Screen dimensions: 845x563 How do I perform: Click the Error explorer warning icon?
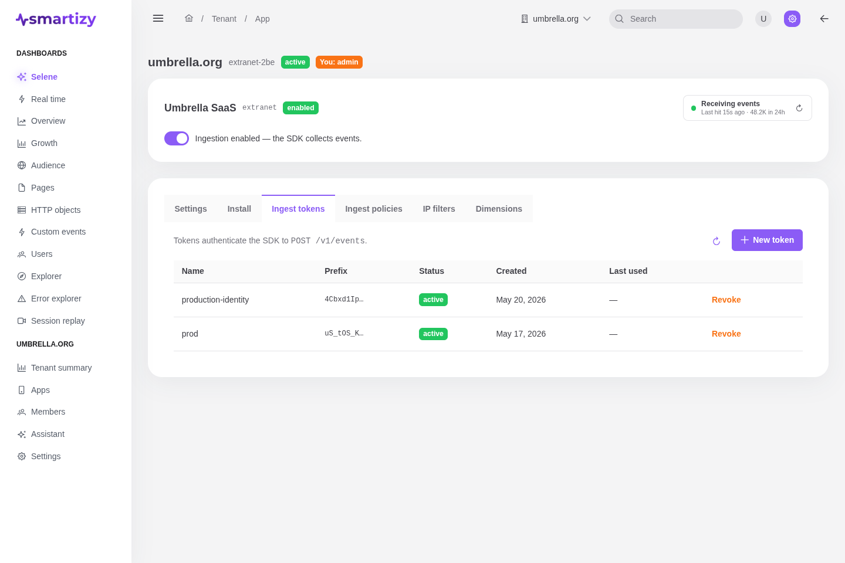(x=22, y=299)
